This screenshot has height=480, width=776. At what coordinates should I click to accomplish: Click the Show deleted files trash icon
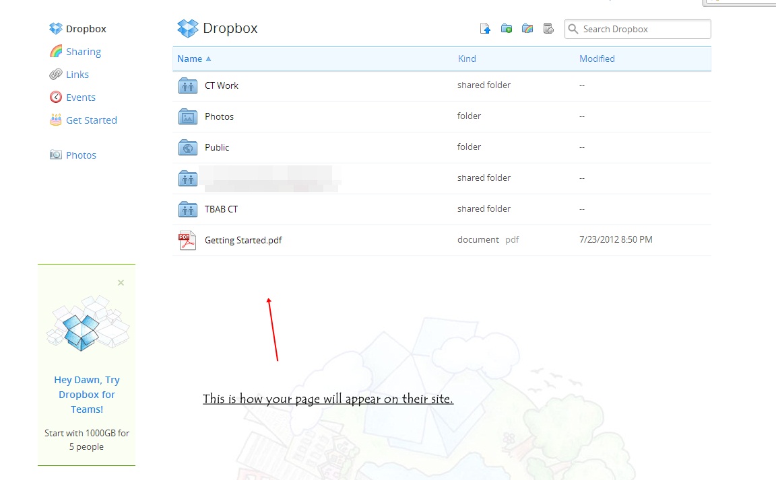click(x=548, y=29)
